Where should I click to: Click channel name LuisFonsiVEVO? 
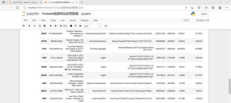pos(99,98)
